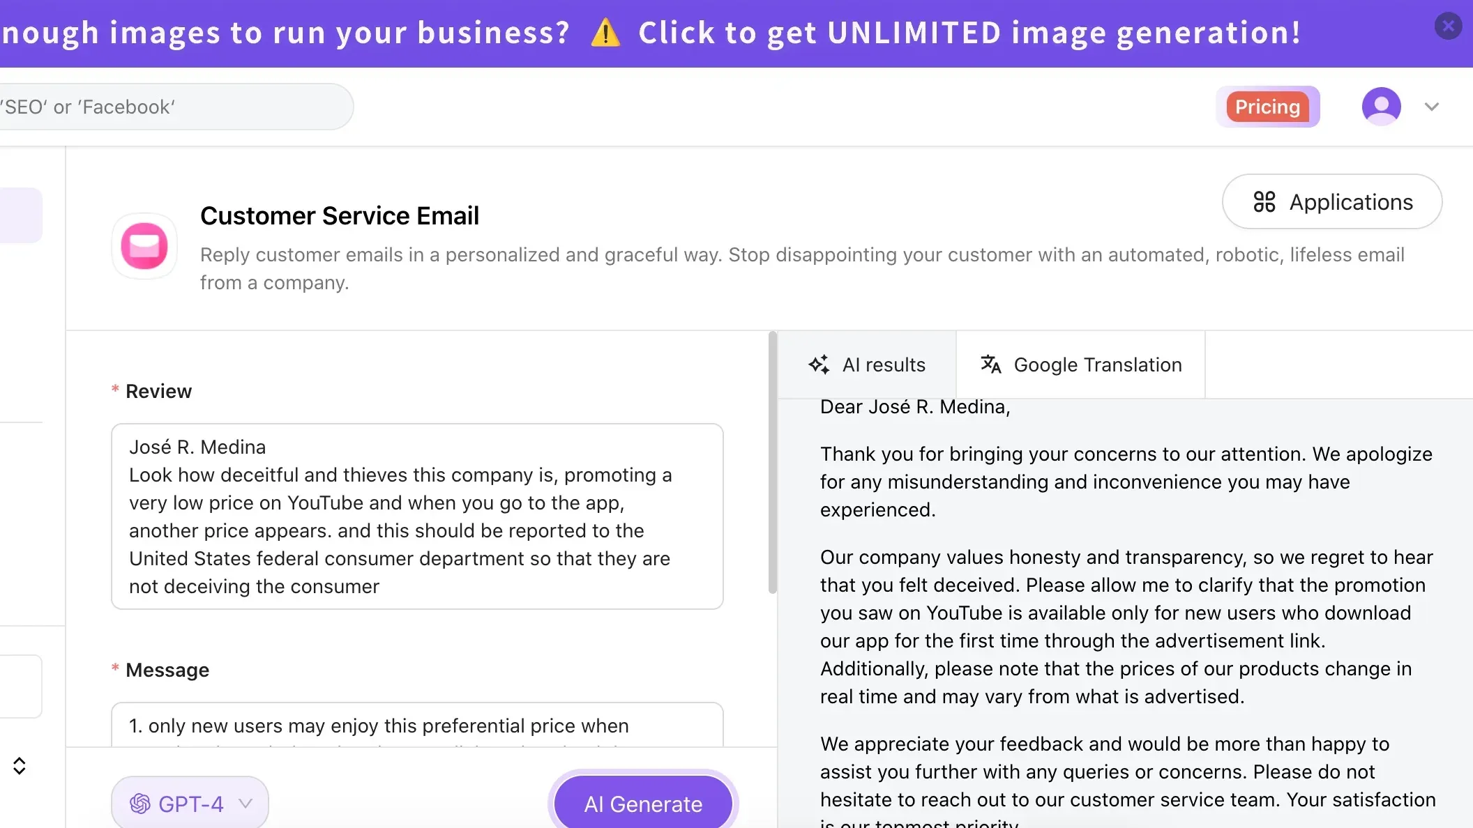The height and width of the screenshot is (828, 1473).
Task: Close the purple promotional banner
Action: 1448,26
